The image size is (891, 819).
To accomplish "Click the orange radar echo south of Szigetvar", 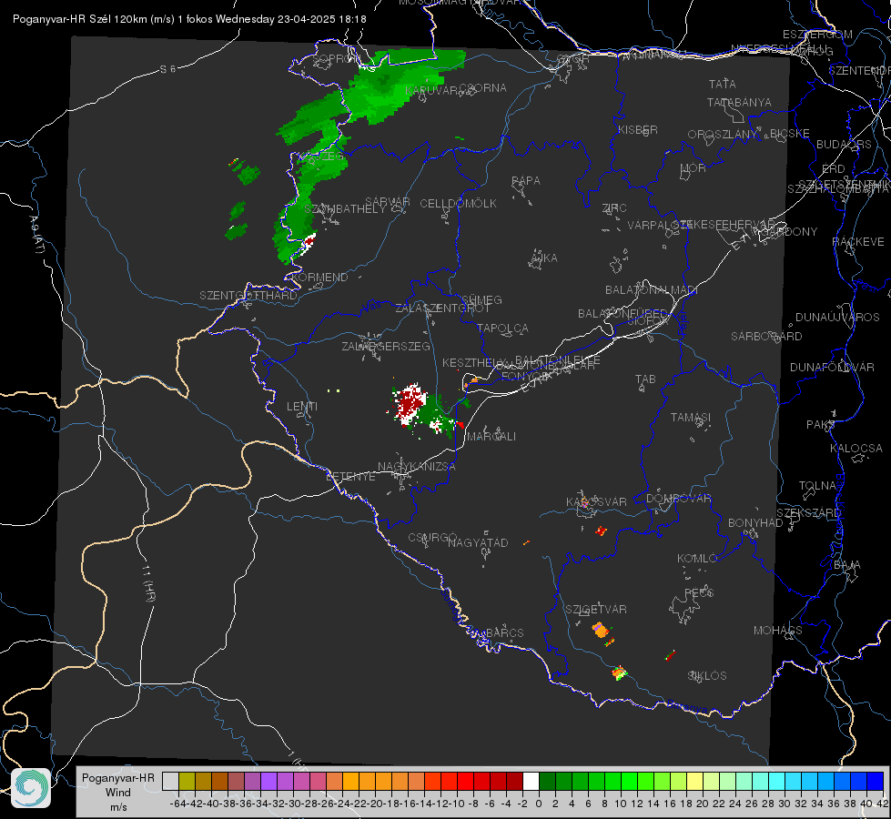I will [x=600, y=630].
